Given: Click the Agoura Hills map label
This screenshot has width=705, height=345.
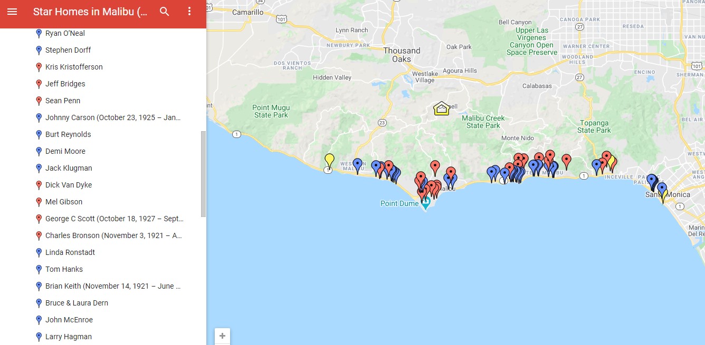Looking at the screenshot, I should tap(460, 71).
